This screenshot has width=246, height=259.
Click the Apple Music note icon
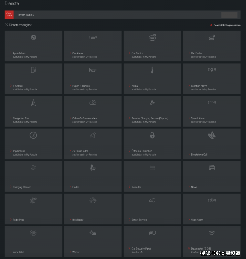[x=33, y=37]
